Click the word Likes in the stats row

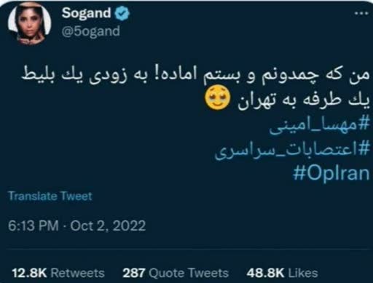(303, 273)
